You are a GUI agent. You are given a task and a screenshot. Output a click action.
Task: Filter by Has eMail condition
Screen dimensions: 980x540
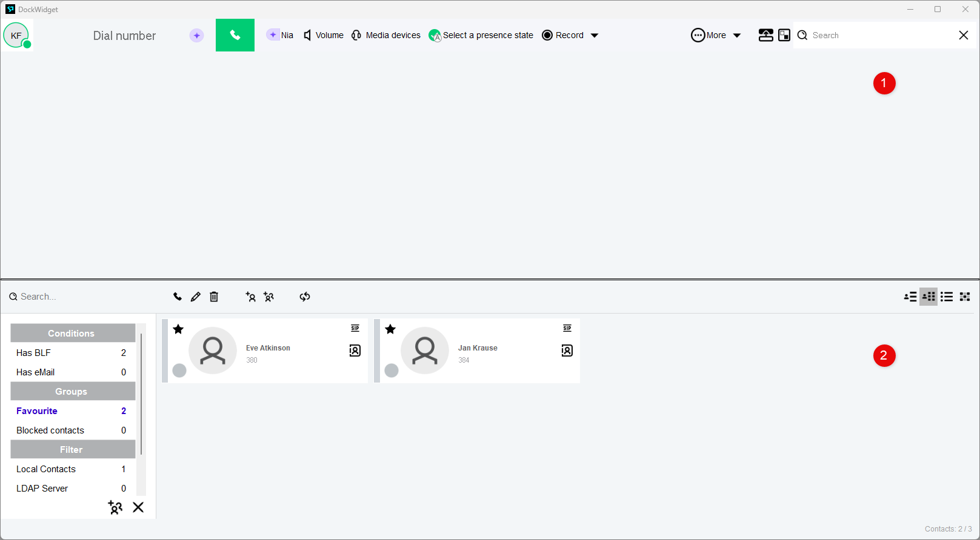[73, 372]
